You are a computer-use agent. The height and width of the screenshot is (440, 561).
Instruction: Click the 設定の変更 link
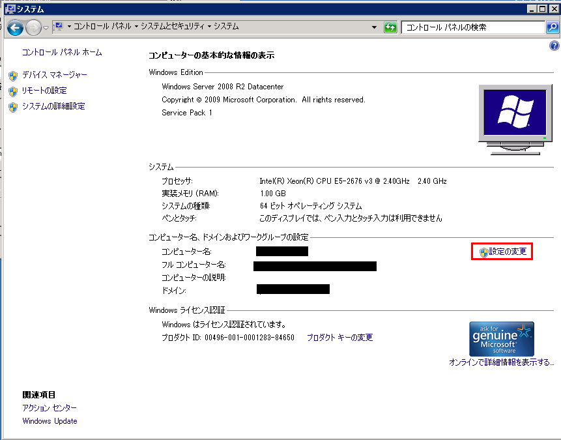tap(507, 252)
